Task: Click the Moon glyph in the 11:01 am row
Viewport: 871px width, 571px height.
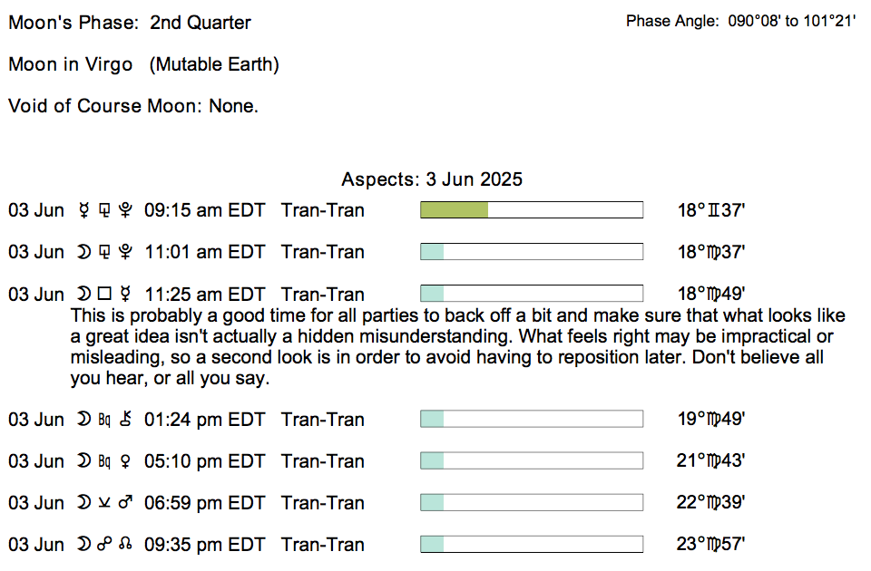Action: point(83,253)
